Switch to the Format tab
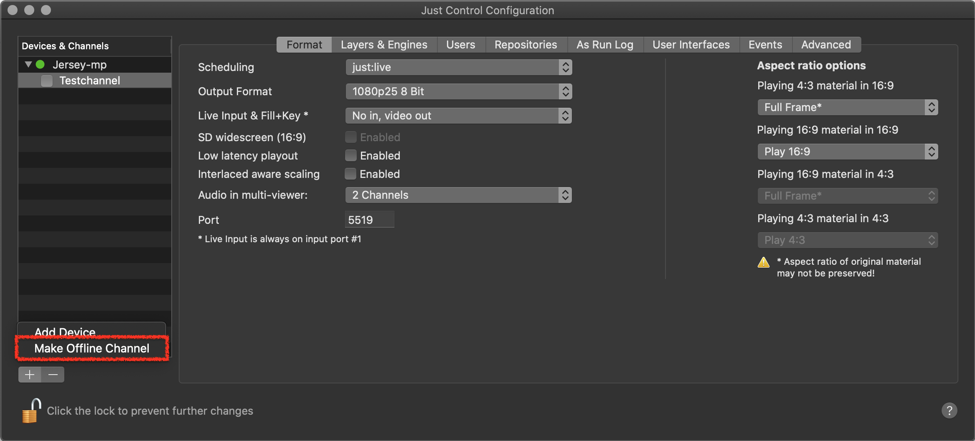 tap(304, 45)
